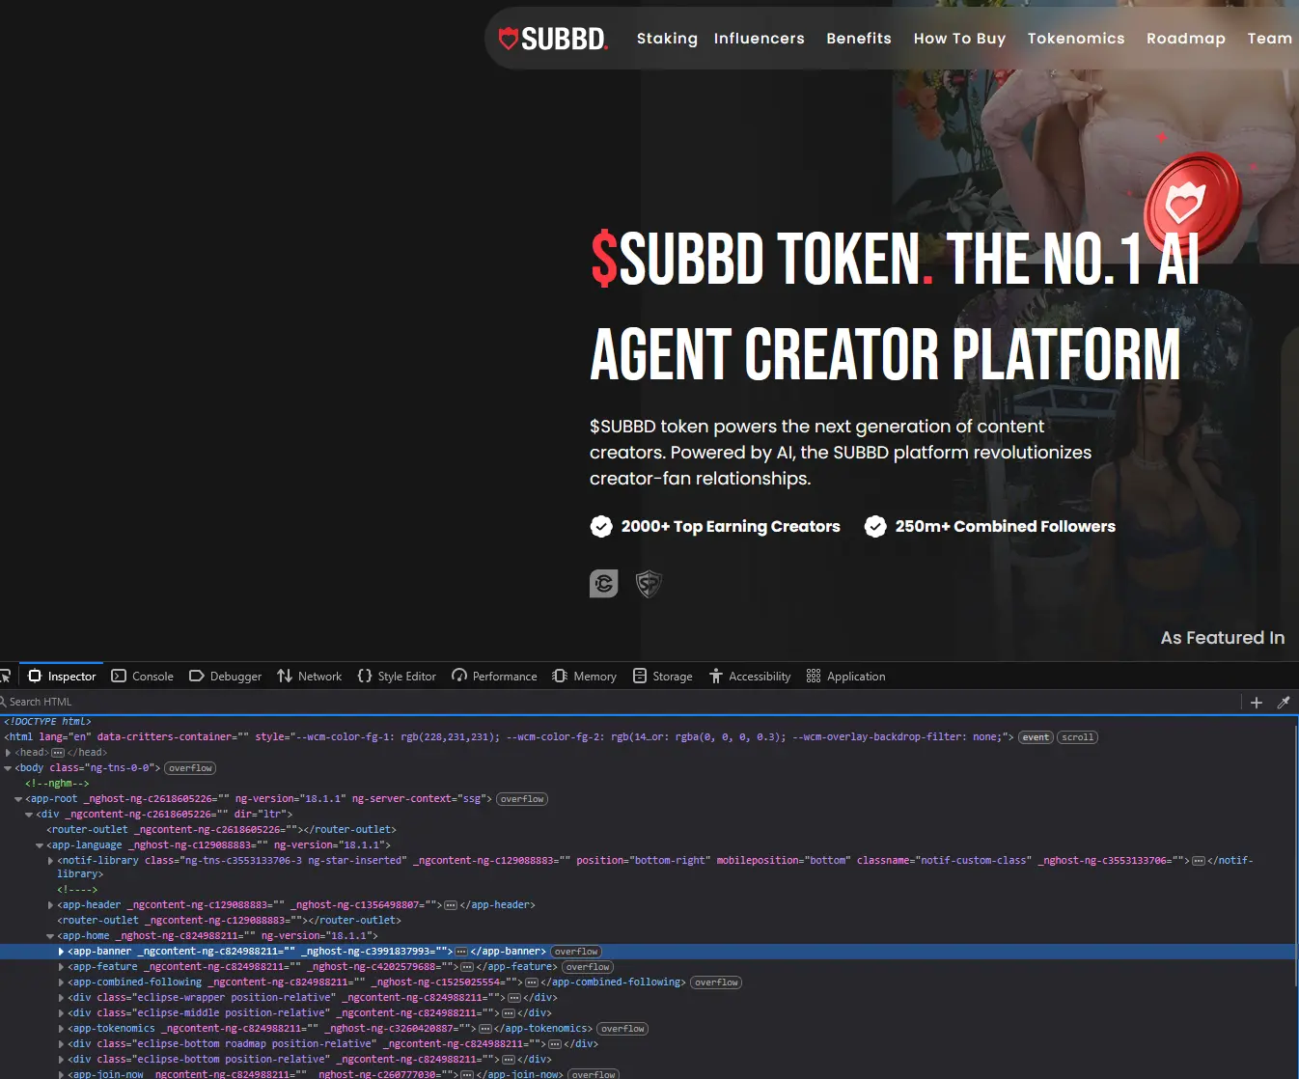Select router-outlet _ngcontent-ng-c129088883 row
The image size is (1299, 1079).
pos(229,921)
